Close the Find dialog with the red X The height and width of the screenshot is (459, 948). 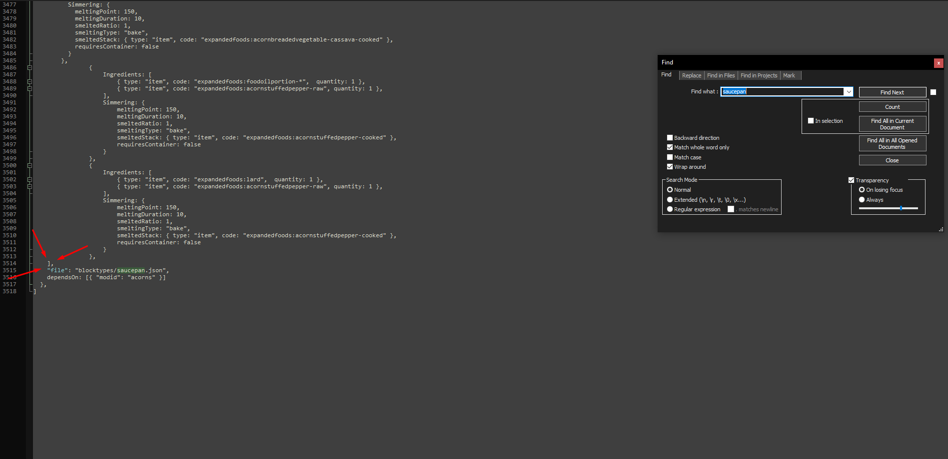[939, 63]
